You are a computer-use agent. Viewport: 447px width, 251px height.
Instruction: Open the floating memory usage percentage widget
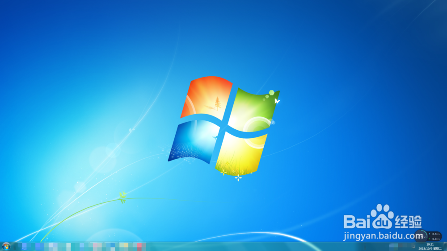[421, 236]
